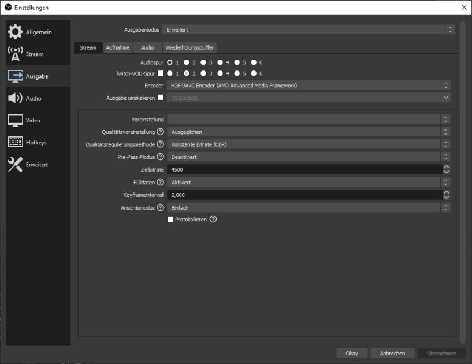The width and height of the screenshot is (472, 364).
Task: Open the Wiederholungspuffer tab
Action: tap(189, 47)
